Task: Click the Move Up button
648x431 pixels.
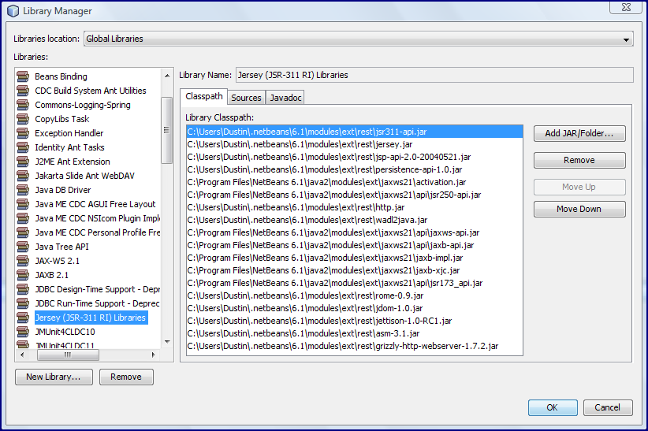Action: pyautogui.click(x=579, y=188)
